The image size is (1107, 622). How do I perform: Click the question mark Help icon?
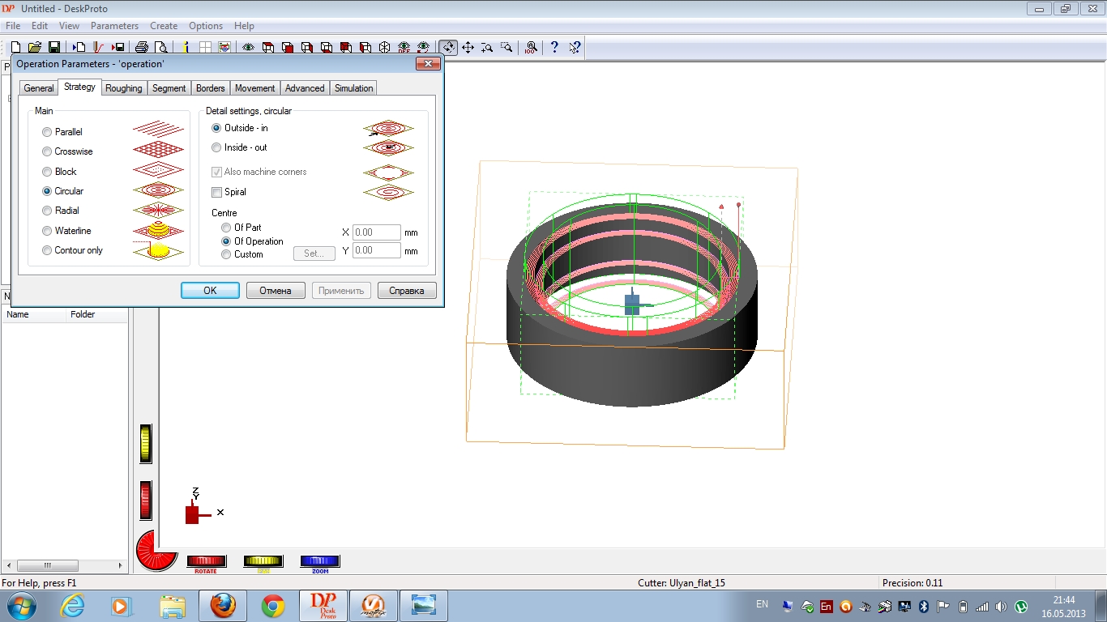click(x=554, y=48)
